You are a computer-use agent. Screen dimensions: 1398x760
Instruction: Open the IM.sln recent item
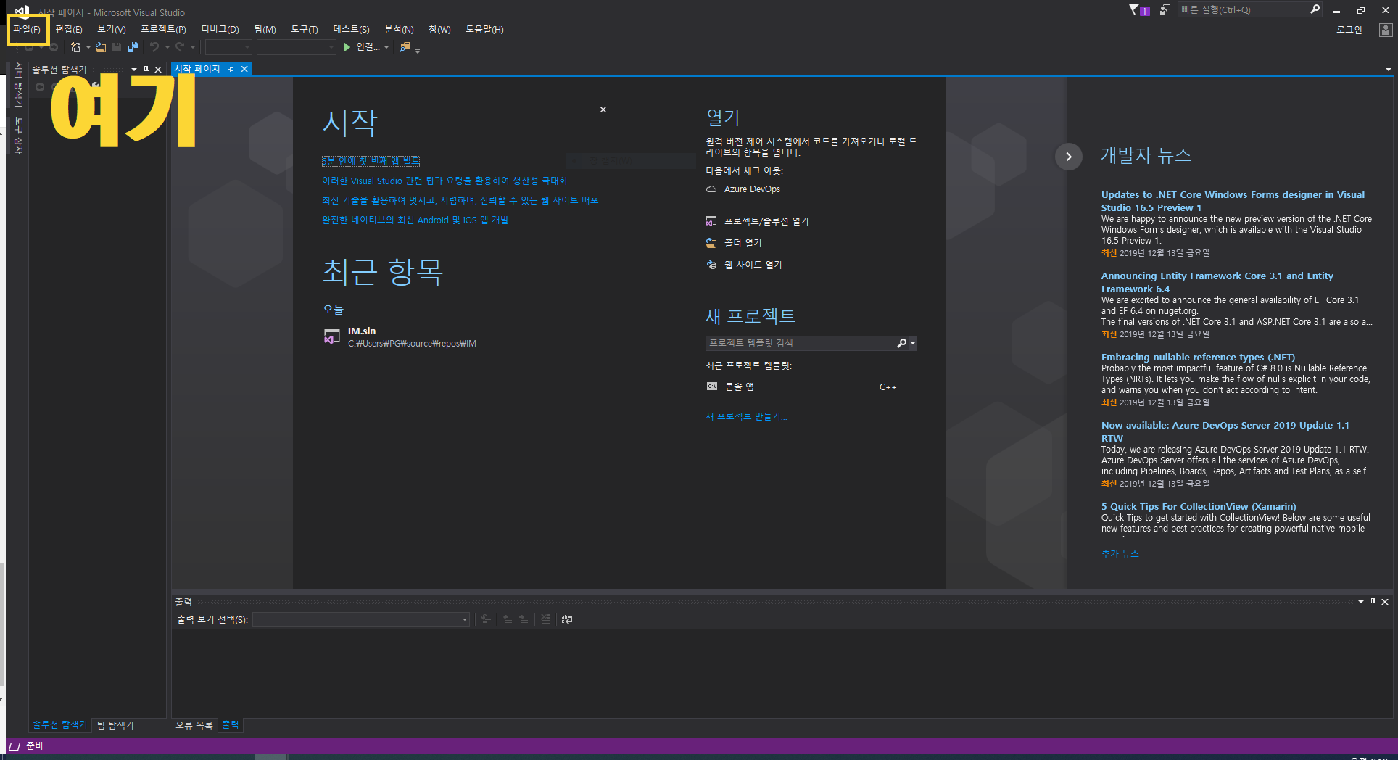pyautogui.click(x=400, y=337)
